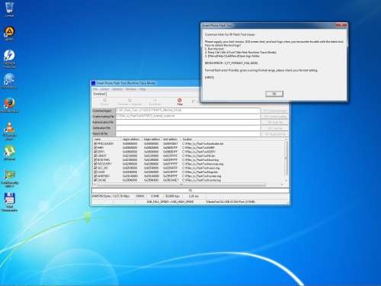Click the Certification File path field
This screenshot has width=381, height=286.
tap(188, 128)
